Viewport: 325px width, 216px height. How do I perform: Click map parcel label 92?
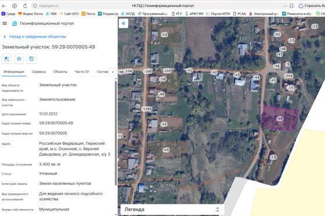[x=277, y=34]
